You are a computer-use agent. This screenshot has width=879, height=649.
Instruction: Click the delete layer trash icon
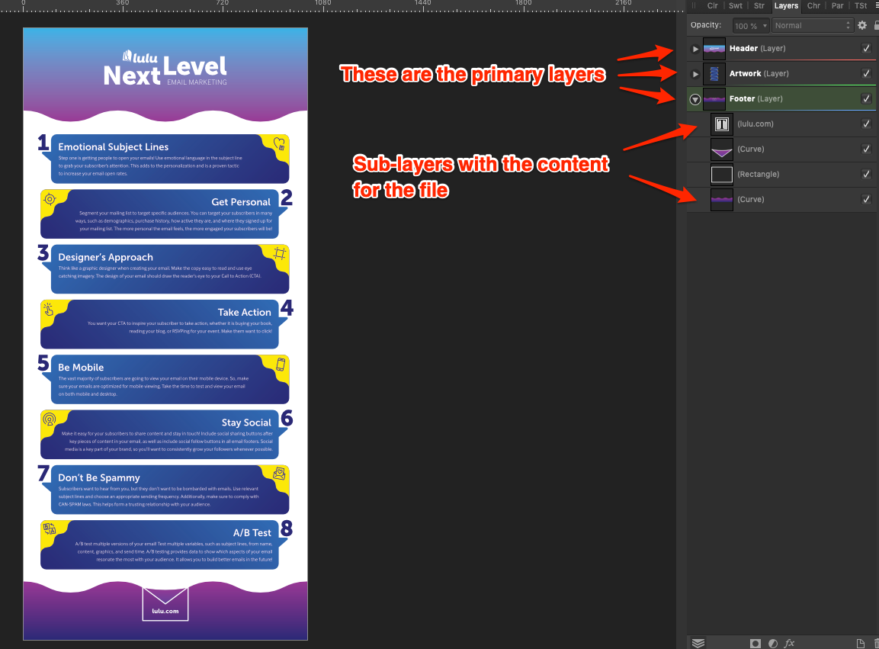click(x=875, y=643)
